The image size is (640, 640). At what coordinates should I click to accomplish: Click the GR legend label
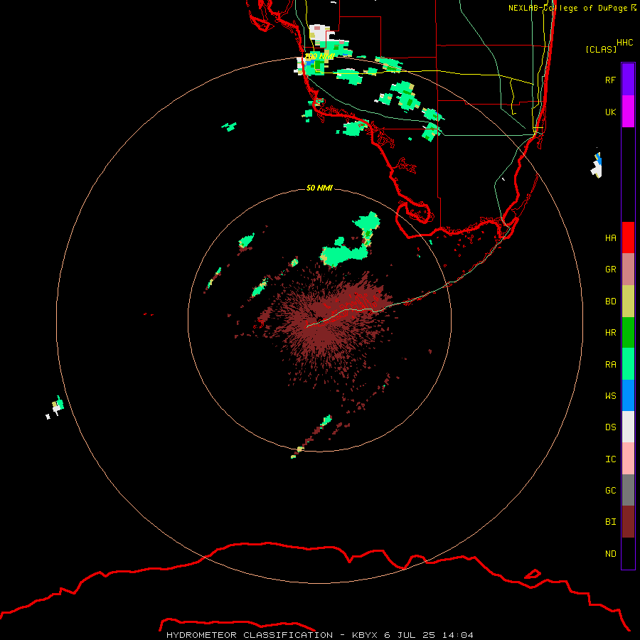point(610,270)
